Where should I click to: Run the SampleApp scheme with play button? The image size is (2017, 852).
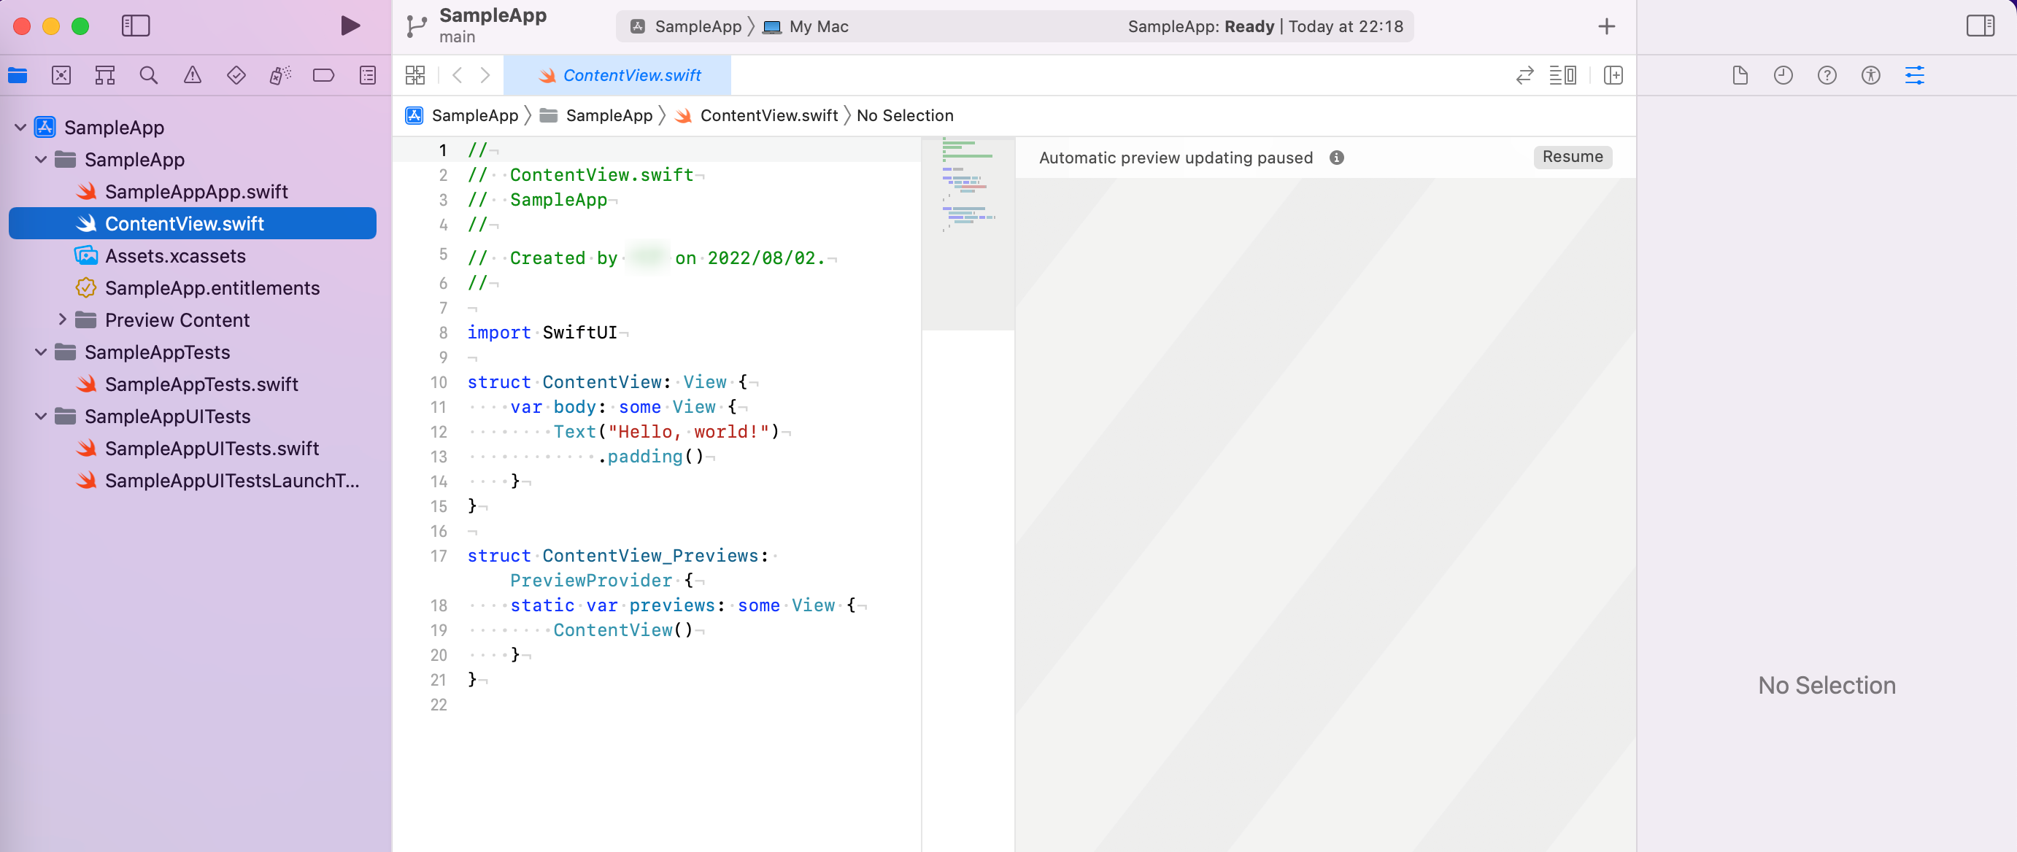[x=350, y=26]
